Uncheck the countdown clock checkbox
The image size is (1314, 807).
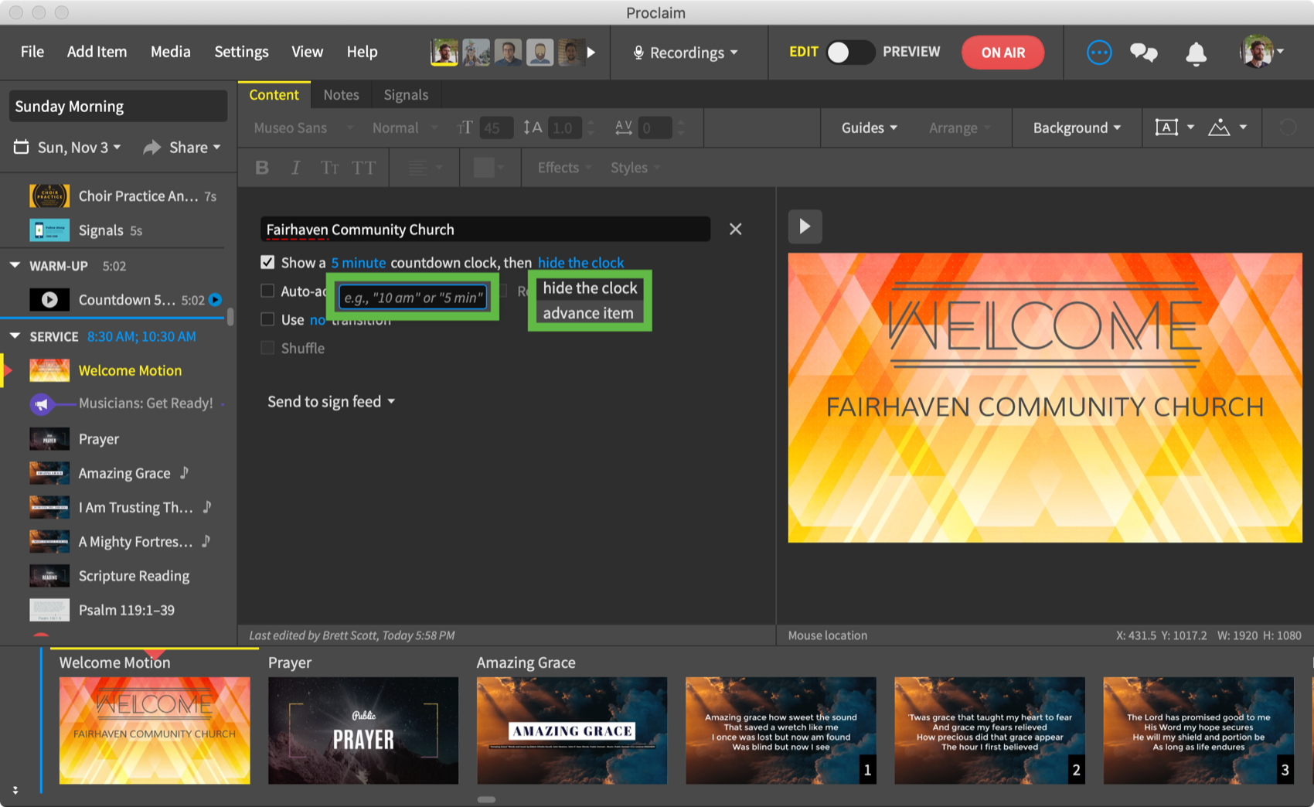pos(267,262)
